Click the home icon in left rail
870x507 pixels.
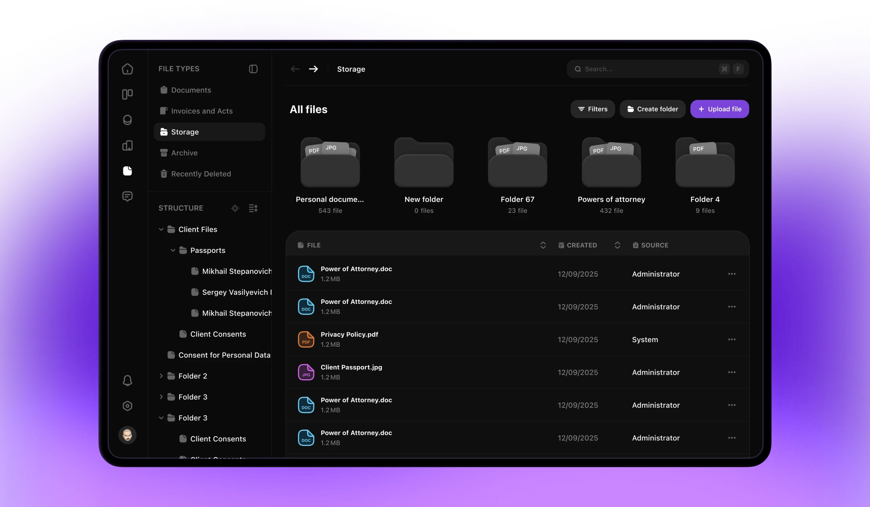click(x=127, y=69)
